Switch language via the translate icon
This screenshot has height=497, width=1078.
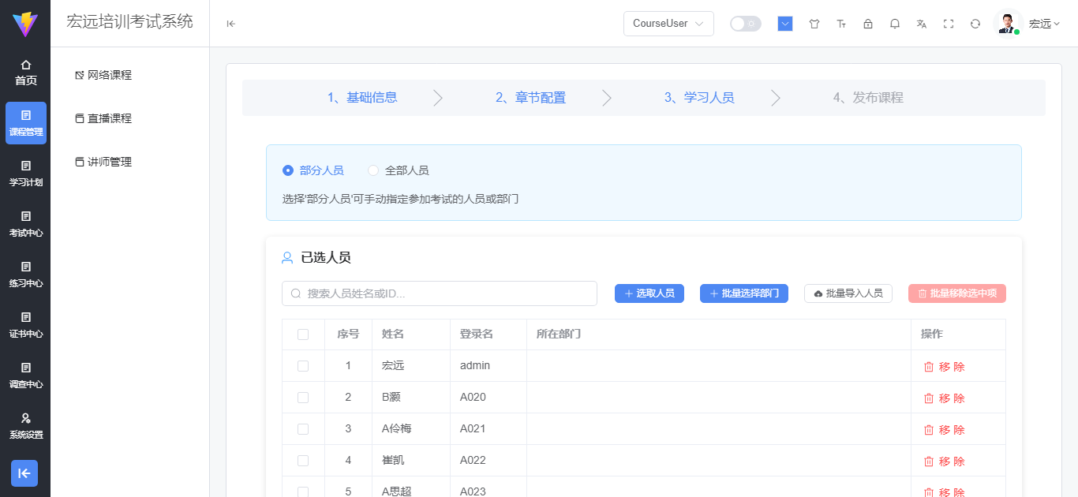[x=921, y=24]
